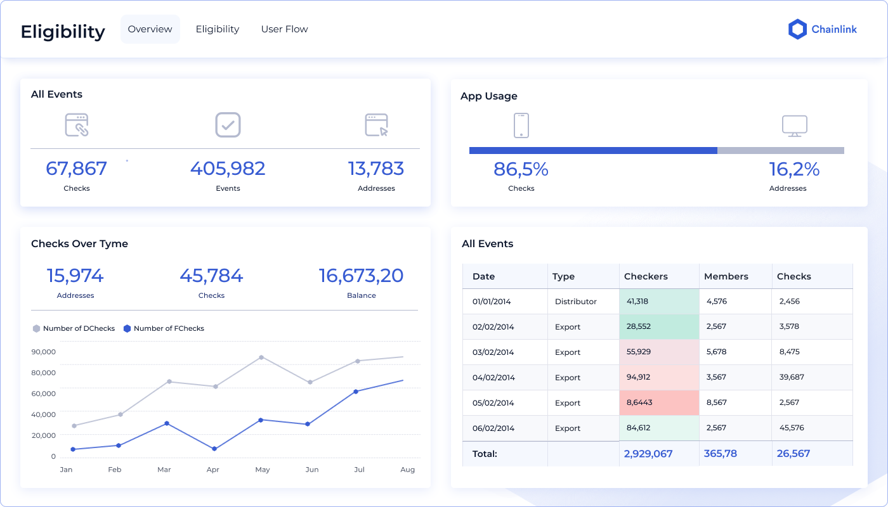888x507 pixels.
Task: Select the 01/01/2014 date cell
Action: pos(506,302)
